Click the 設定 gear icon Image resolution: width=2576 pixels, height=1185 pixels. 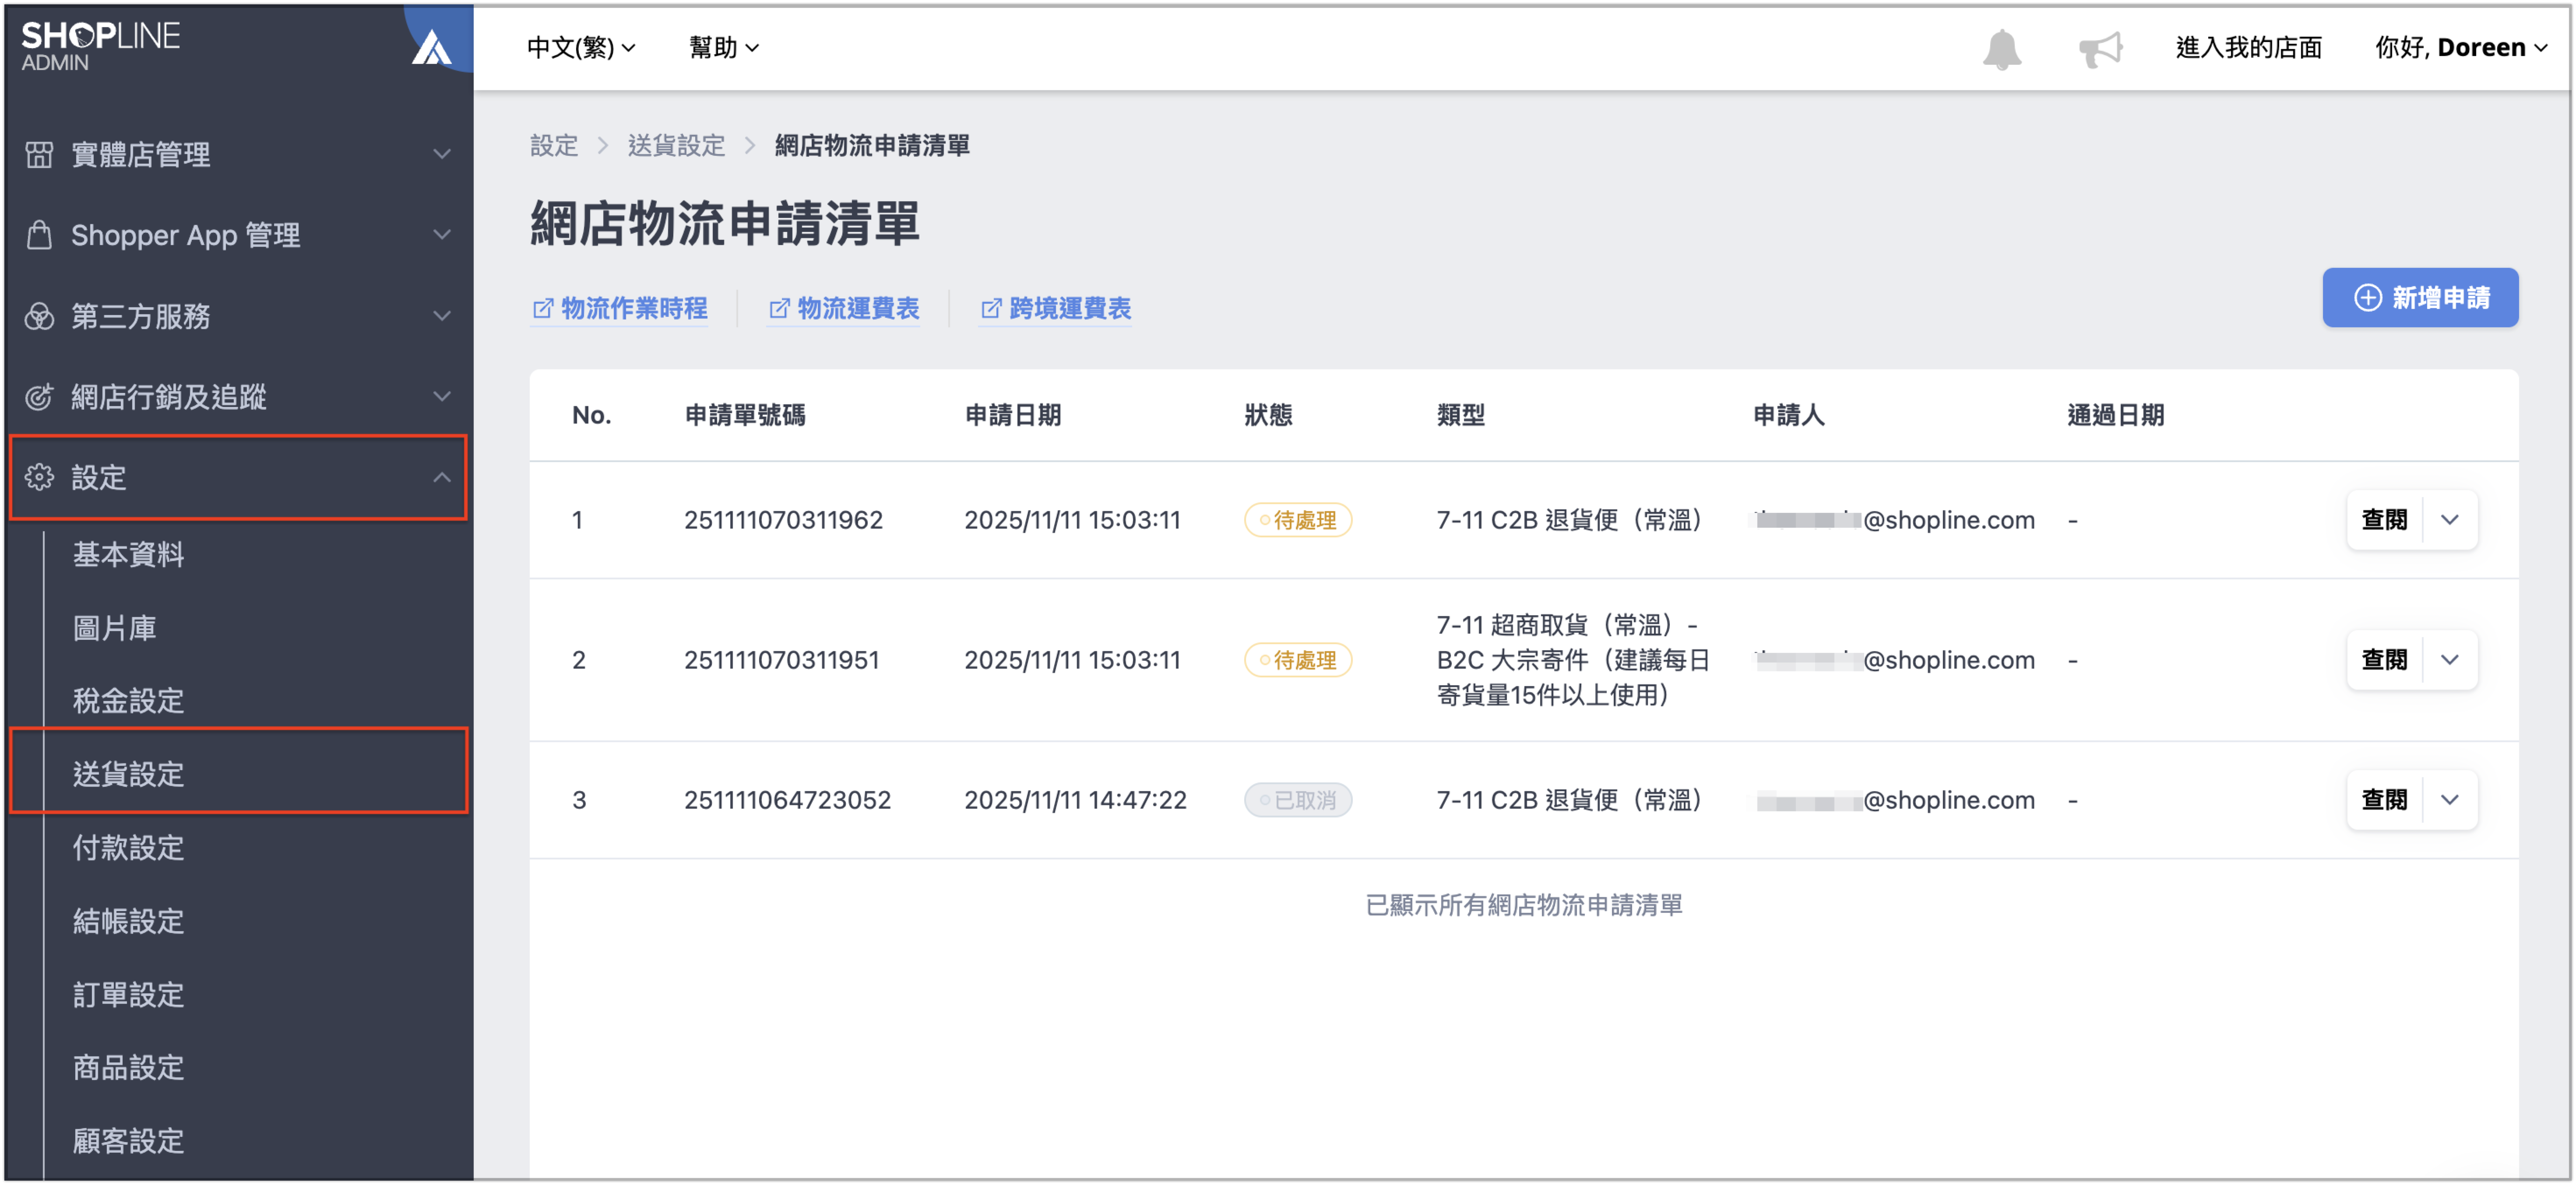[39, 477]
